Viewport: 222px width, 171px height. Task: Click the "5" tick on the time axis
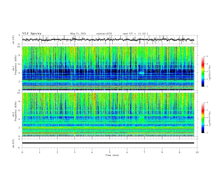pos(110,152)
